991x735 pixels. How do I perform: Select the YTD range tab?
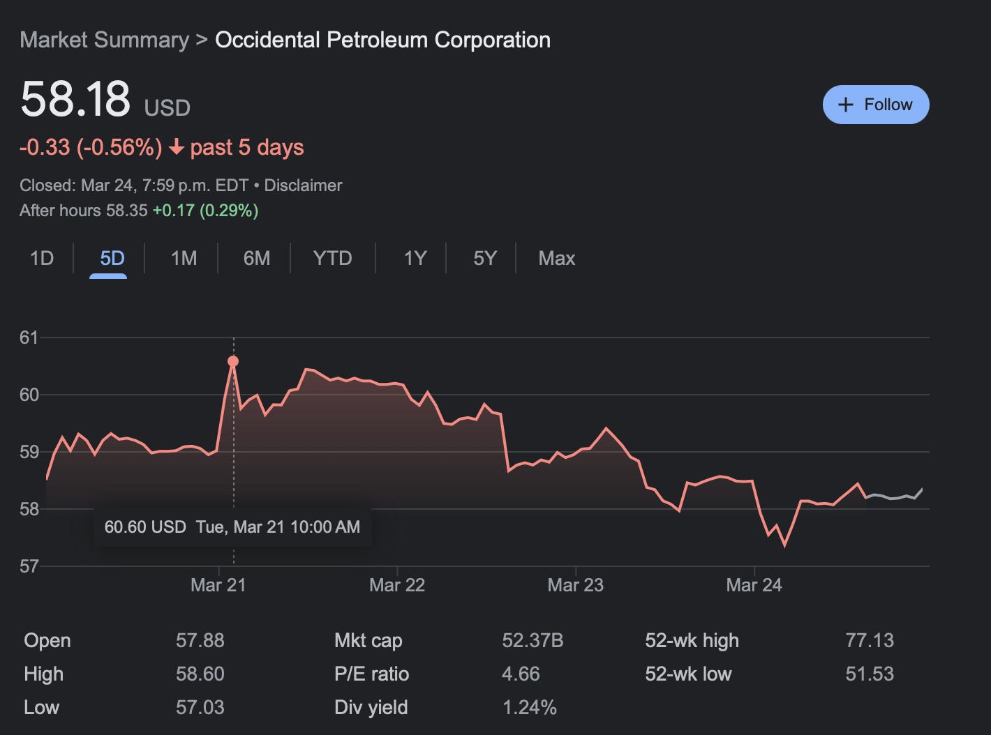(x=332, y=258)
